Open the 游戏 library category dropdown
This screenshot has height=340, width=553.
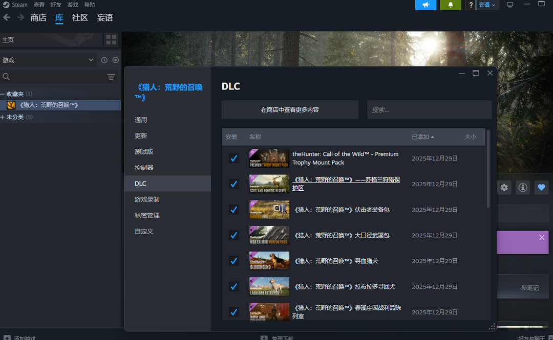(x=48, y=60)
